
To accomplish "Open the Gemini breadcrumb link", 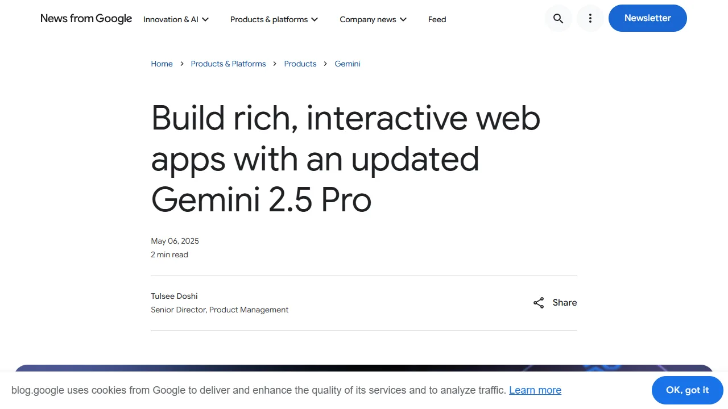I will point(348,64).
